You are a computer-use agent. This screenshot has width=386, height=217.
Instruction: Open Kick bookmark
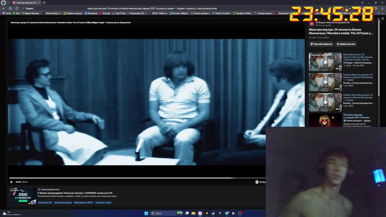tap(17, 13)
